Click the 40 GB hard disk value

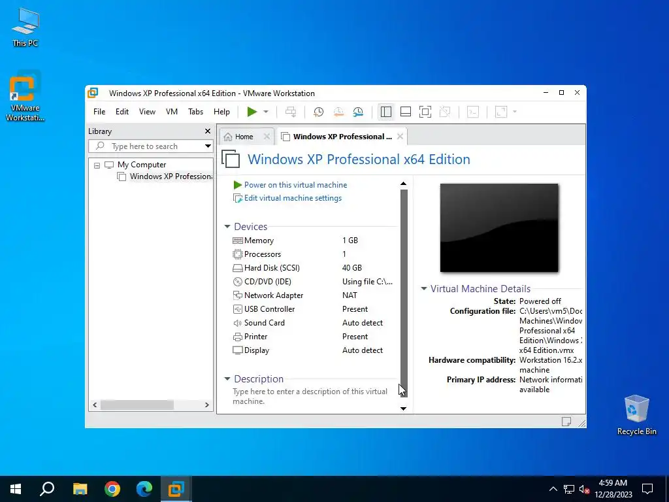tap(351, 267)
